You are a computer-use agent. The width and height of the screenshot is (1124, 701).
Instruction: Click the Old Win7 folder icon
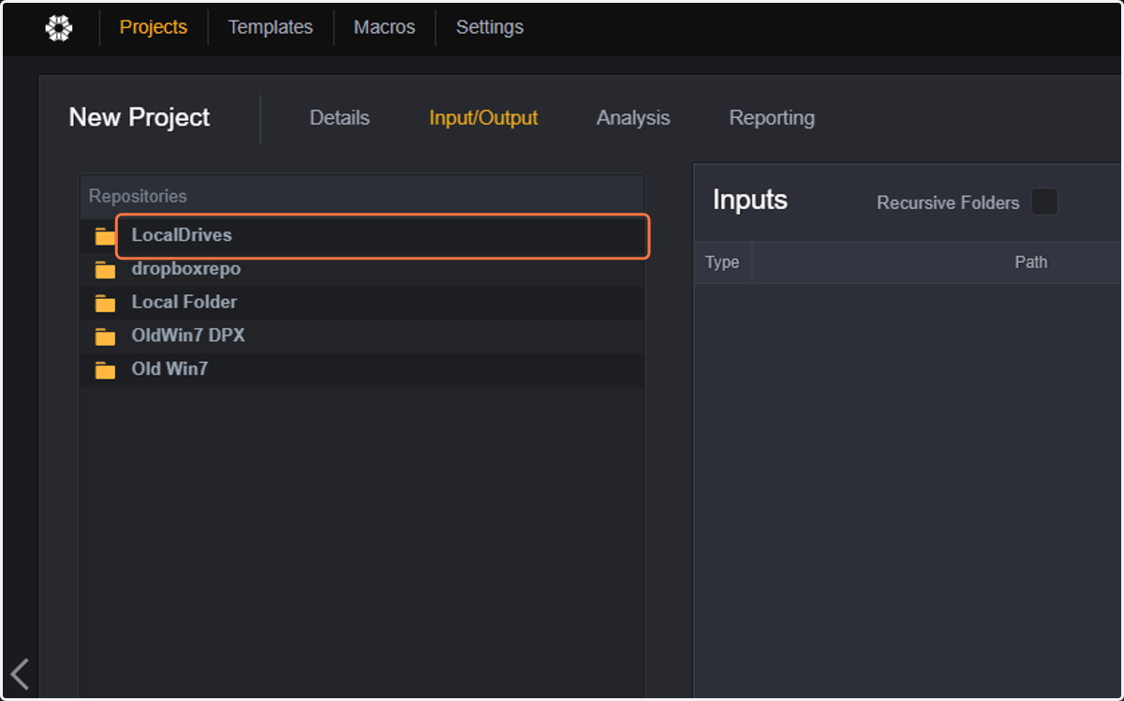(105, 370)
